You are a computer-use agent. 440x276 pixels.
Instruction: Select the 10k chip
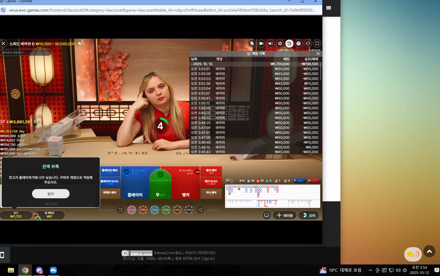point(143,210)
